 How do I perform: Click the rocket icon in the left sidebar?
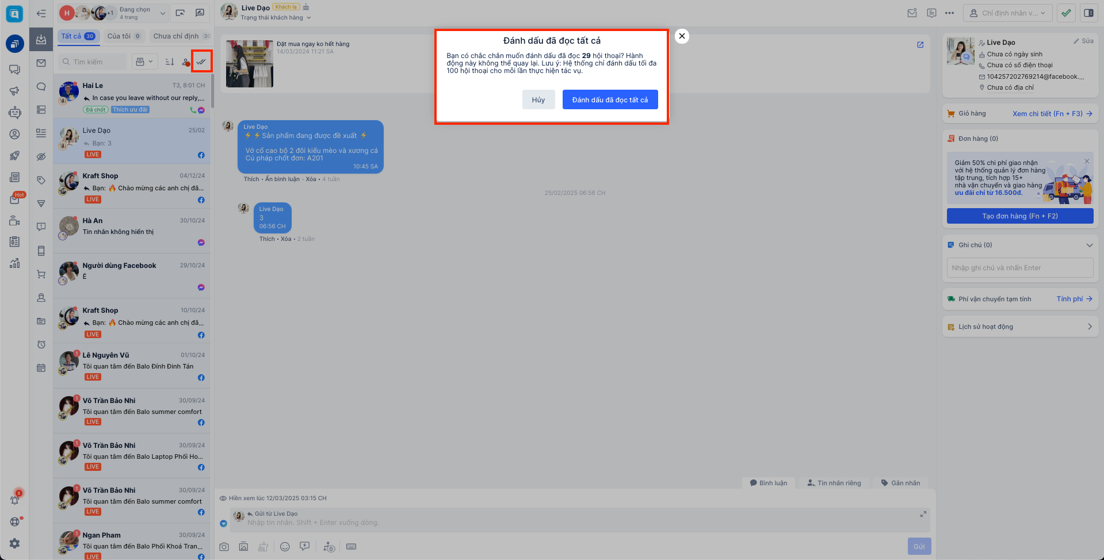[14, 155]
